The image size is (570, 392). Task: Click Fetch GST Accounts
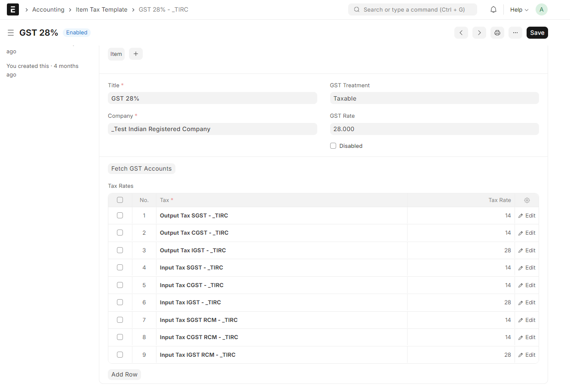tap(141, 168)
